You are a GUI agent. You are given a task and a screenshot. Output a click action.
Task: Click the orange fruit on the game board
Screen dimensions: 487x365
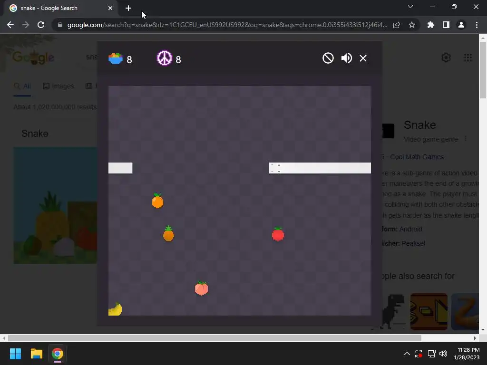coord(157,201)
